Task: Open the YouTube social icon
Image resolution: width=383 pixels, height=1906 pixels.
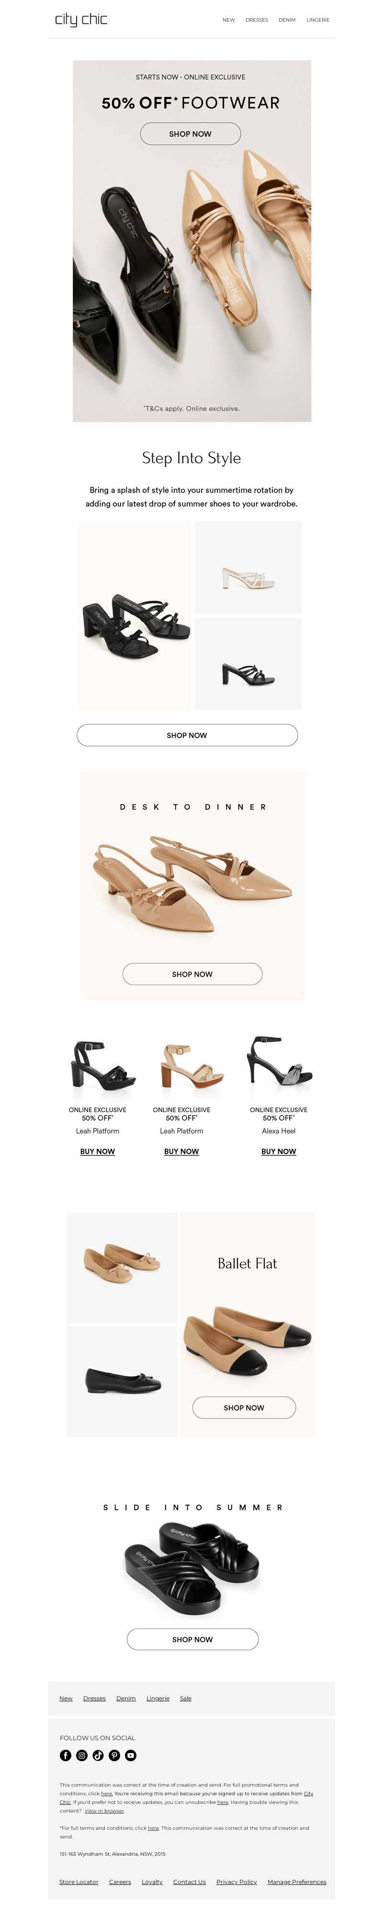Action: point(130,1755)
